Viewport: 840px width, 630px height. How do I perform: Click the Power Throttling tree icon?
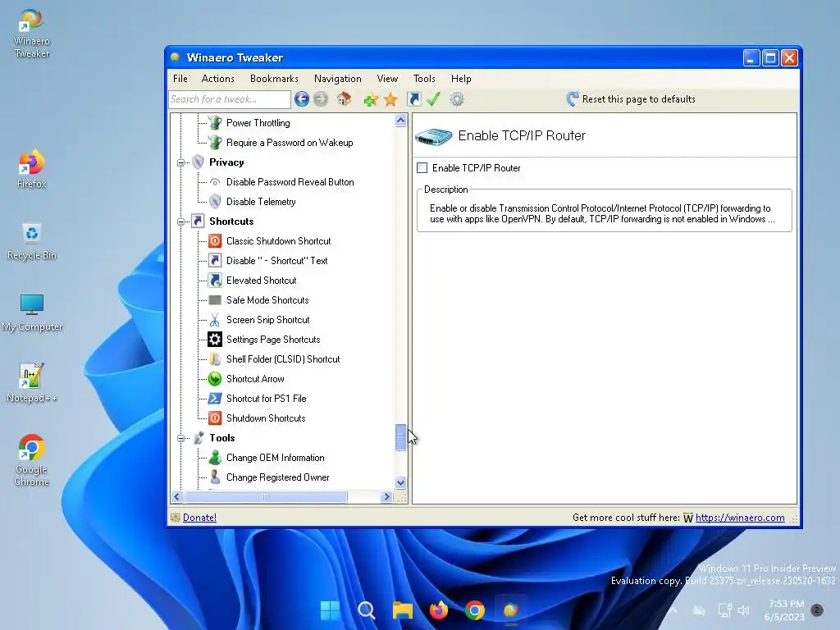[x=215, y=123]
